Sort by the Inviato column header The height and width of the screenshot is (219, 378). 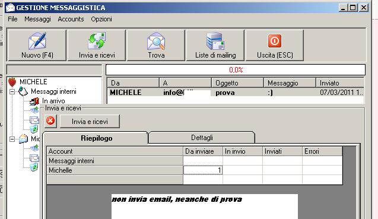(x=340, y=83)
